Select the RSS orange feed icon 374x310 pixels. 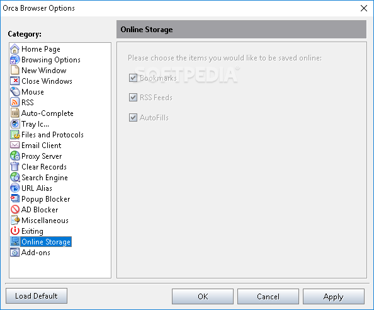(14, 102)
